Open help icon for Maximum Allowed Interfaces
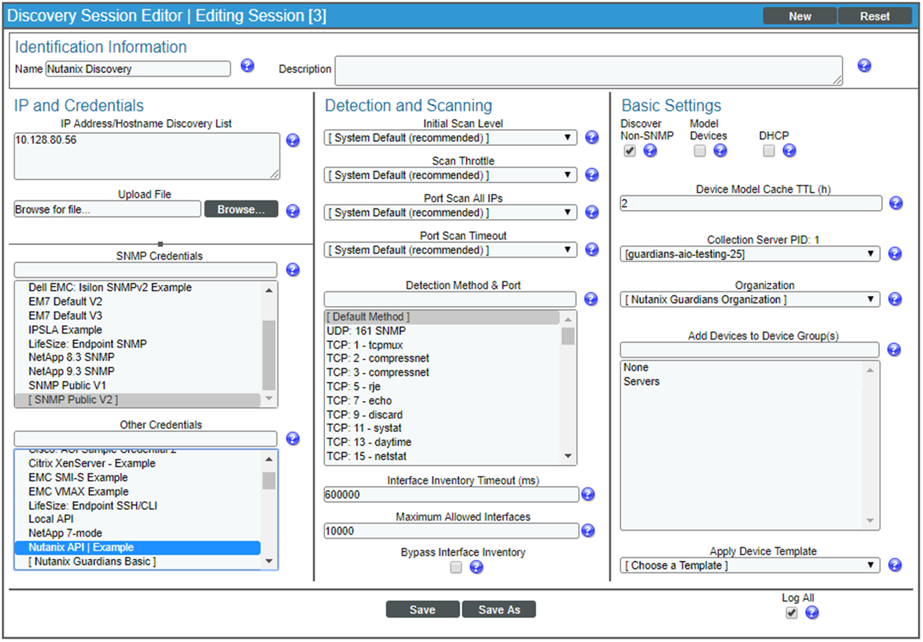The height and width of the screenshot is (642, 923). (x=588, y=530)
